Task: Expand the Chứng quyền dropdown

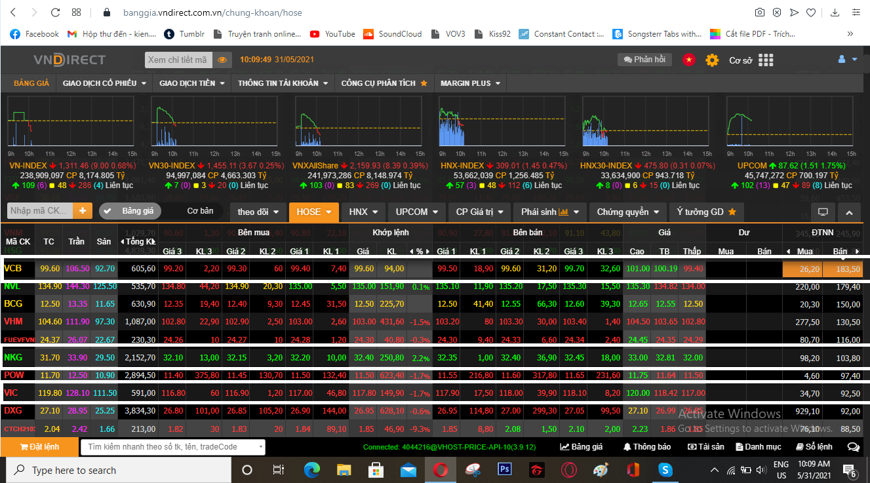Action: point(627,212)
